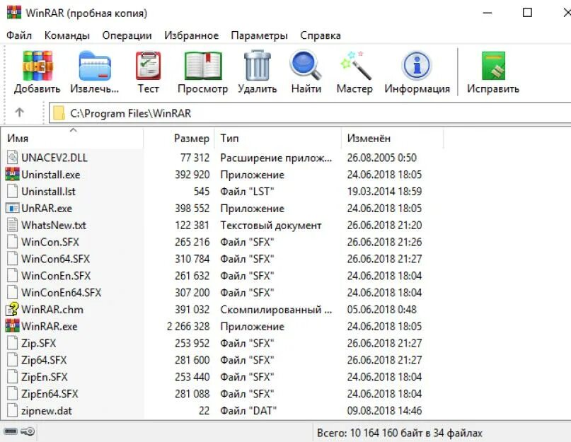Viewport: 571px width, 442px height.
Task: Open the Команды menu
Action: point(67,35)
